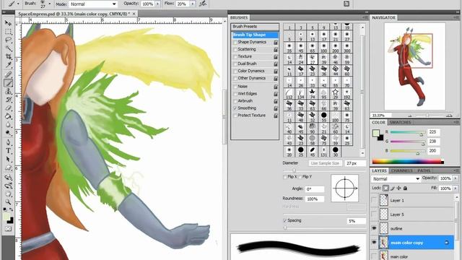Image resolution: width=462 pixels, height=260 pixels.
Task: Open the Flow slider arrow
Action: click(193, 4)
